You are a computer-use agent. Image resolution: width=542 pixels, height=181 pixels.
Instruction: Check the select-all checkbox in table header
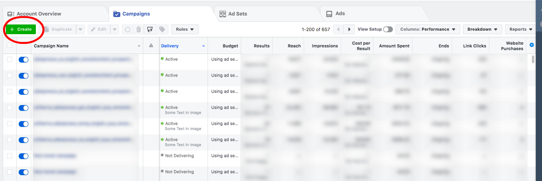[9, 45]
